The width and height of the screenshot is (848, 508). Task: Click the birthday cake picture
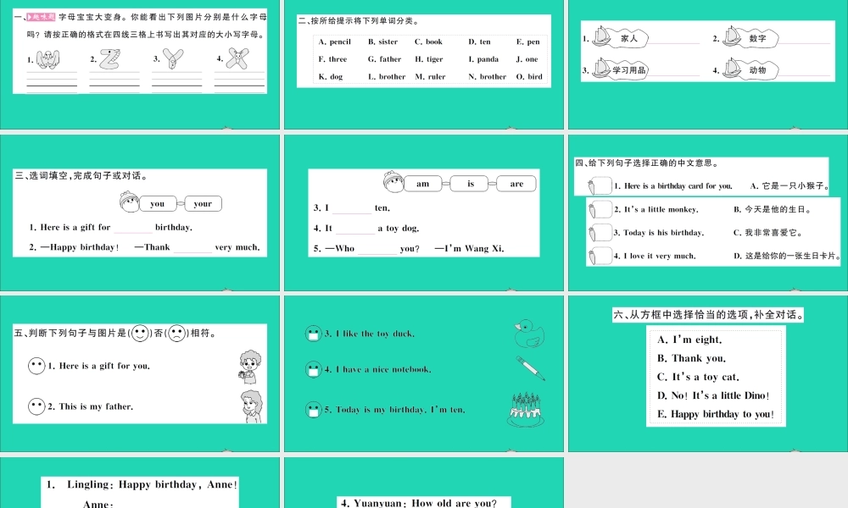pyautogui.click(x=525, y=410)
